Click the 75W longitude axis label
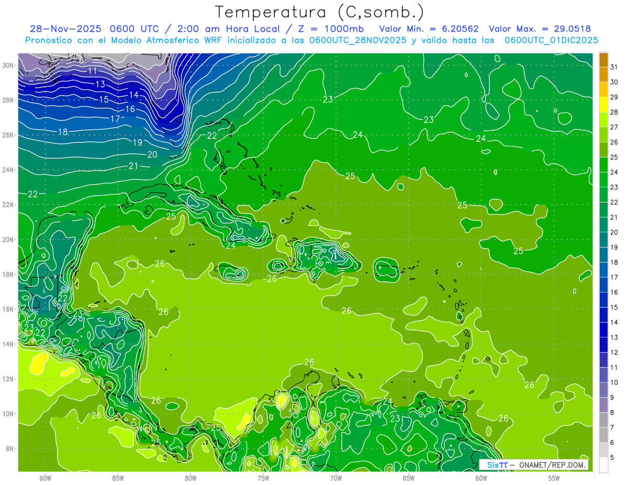The height and width of the screenshot is (485, 628). [263, 478]
